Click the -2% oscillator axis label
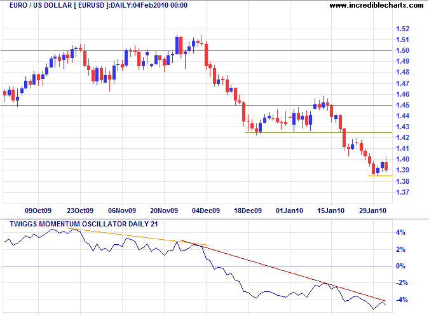This screenshot has width=429, height=318. tap(402, 283)
